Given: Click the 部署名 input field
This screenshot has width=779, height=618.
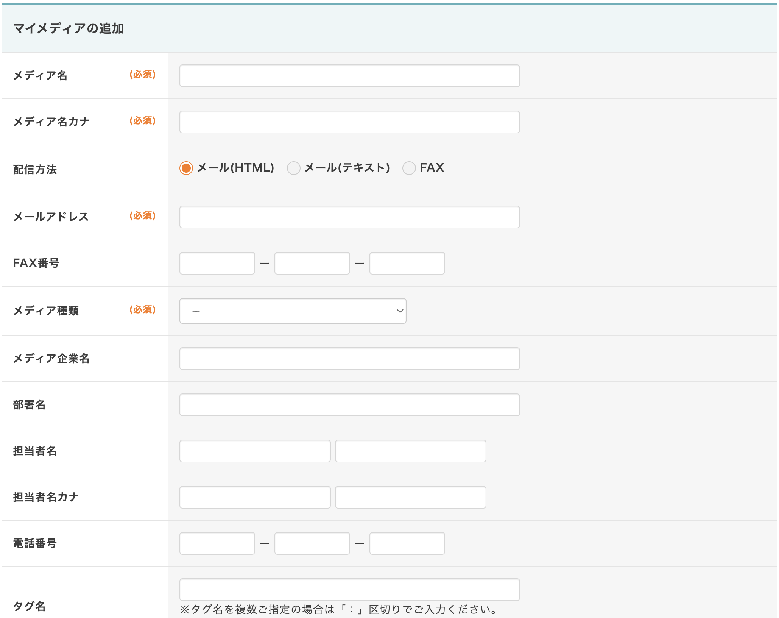Looking at the screenshot, I should point(349,405).
